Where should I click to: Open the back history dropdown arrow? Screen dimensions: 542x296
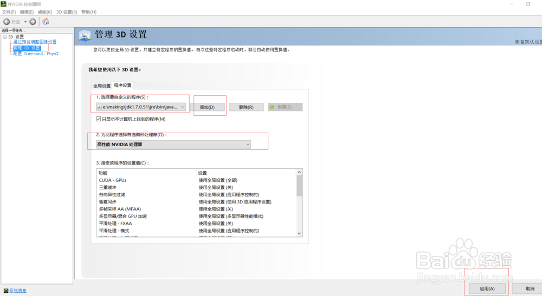(25, 22)
